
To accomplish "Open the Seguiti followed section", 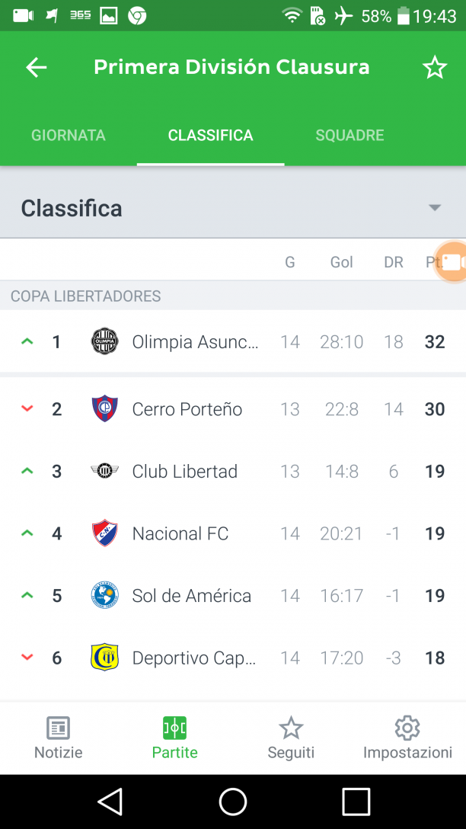I will pyautogui.click(x=291, y=738).
